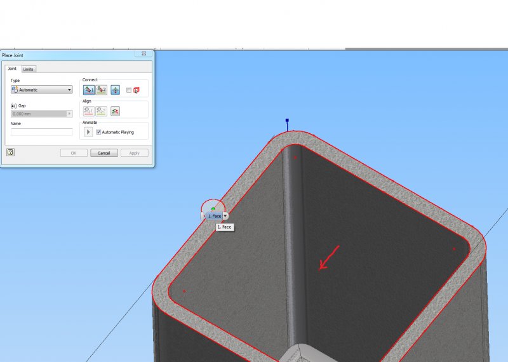Open the dialog help icon
Screen dimensions: 508x362
coord(10,152)
